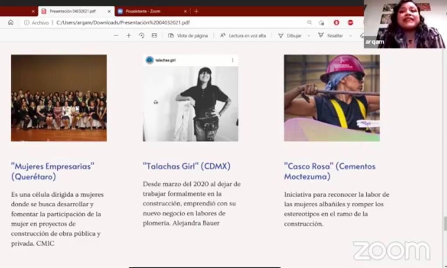Select the Dibujar pen tool
This screenshot has height=268, width=447.
tap(290, 35)
